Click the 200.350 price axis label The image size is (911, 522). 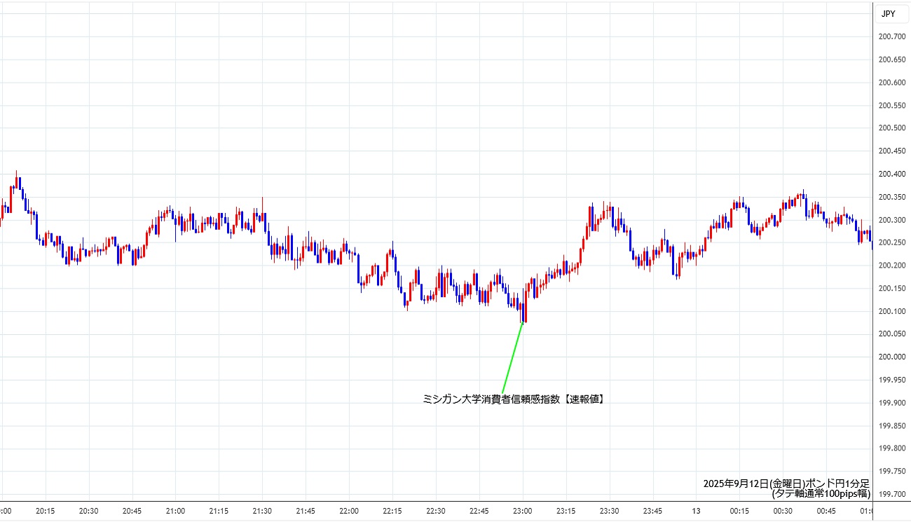[x=891, y=197]
